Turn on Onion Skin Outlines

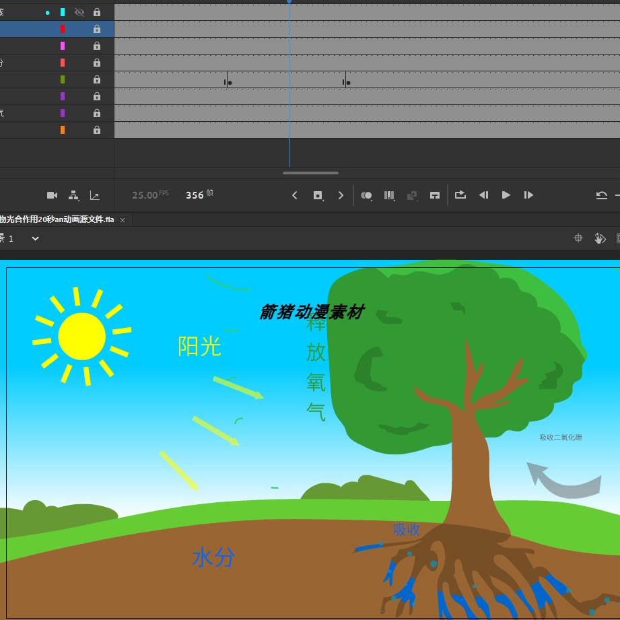point(389,195)
